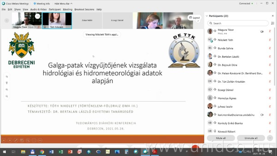Click Magura Tibor's camera icon in the list

[x=262, y=32]
